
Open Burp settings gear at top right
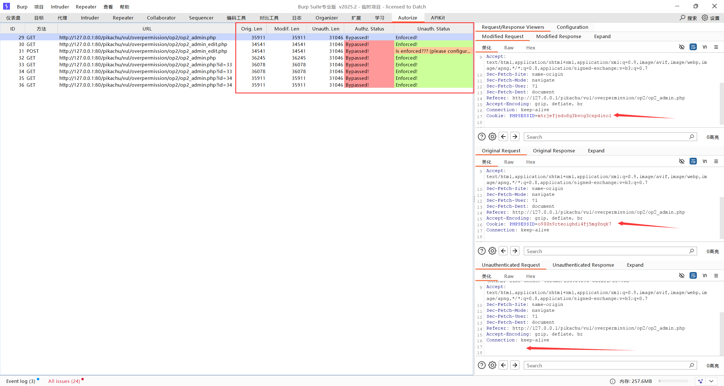705,18
